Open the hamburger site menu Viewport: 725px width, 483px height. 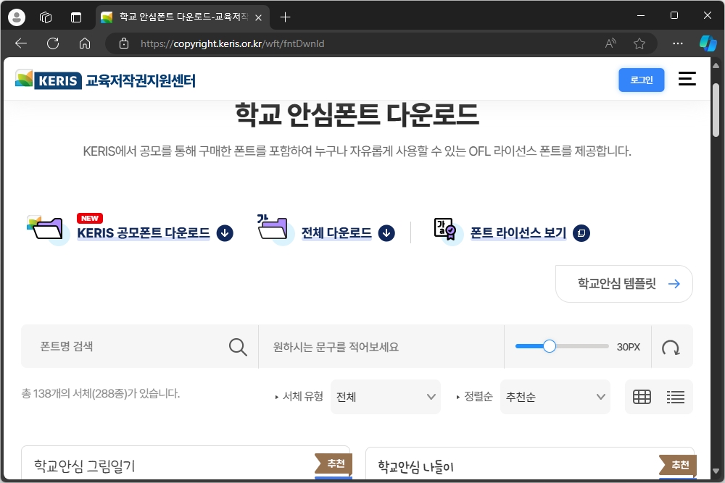(x=687, y=78)
